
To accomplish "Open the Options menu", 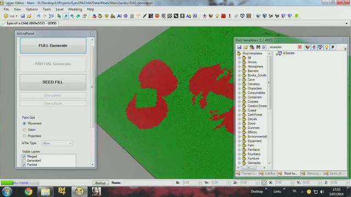I will [x=32, y=9].
